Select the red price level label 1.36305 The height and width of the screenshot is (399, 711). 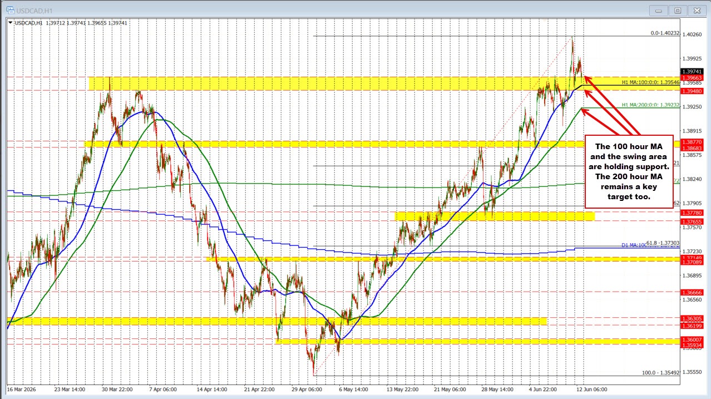pyautogui.click(x=692, y=318)
